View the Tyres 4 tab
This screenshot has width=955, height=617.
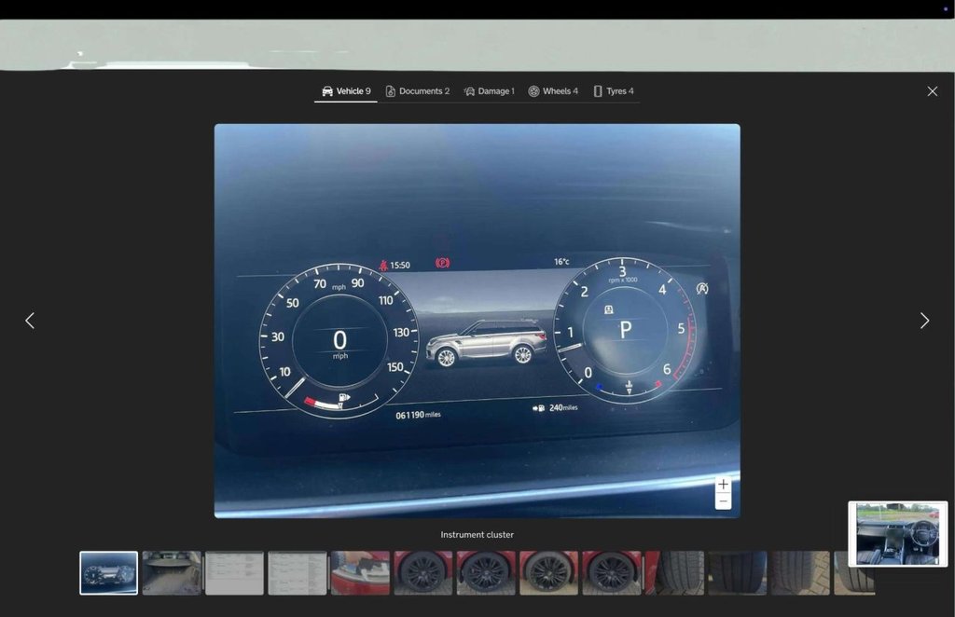point(614,91)
